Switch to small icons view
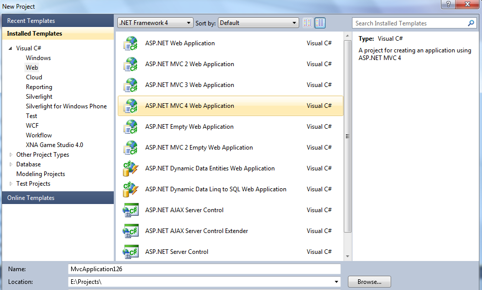Screen dimensions: 482x290 (307, 23)
